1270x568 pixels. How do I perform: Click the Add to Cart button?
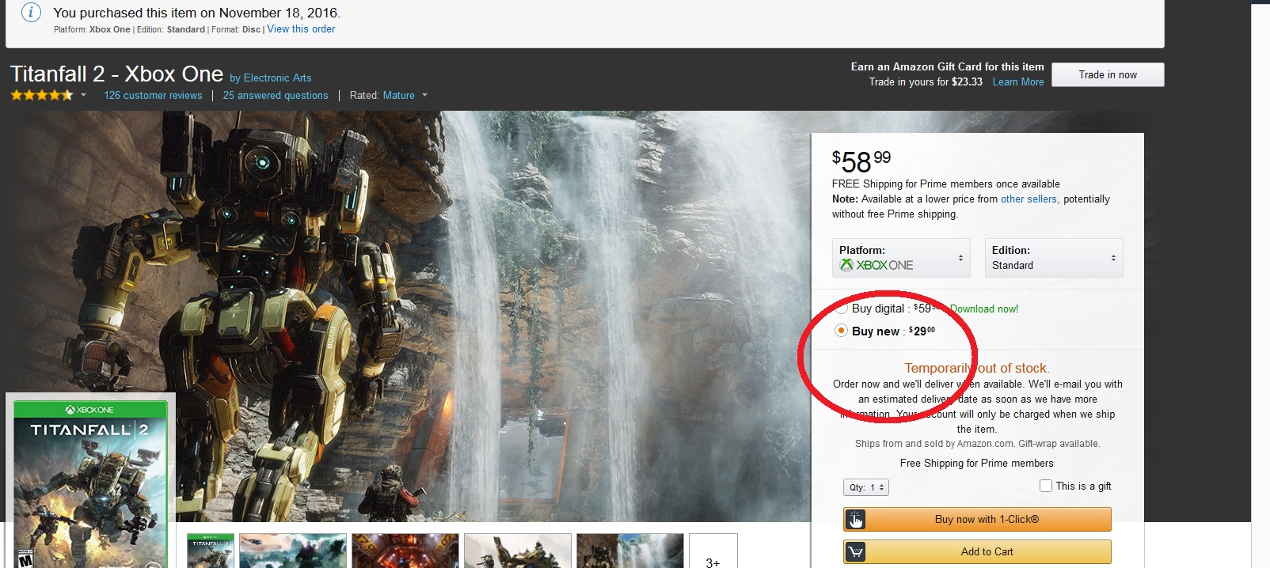point(977,552)
